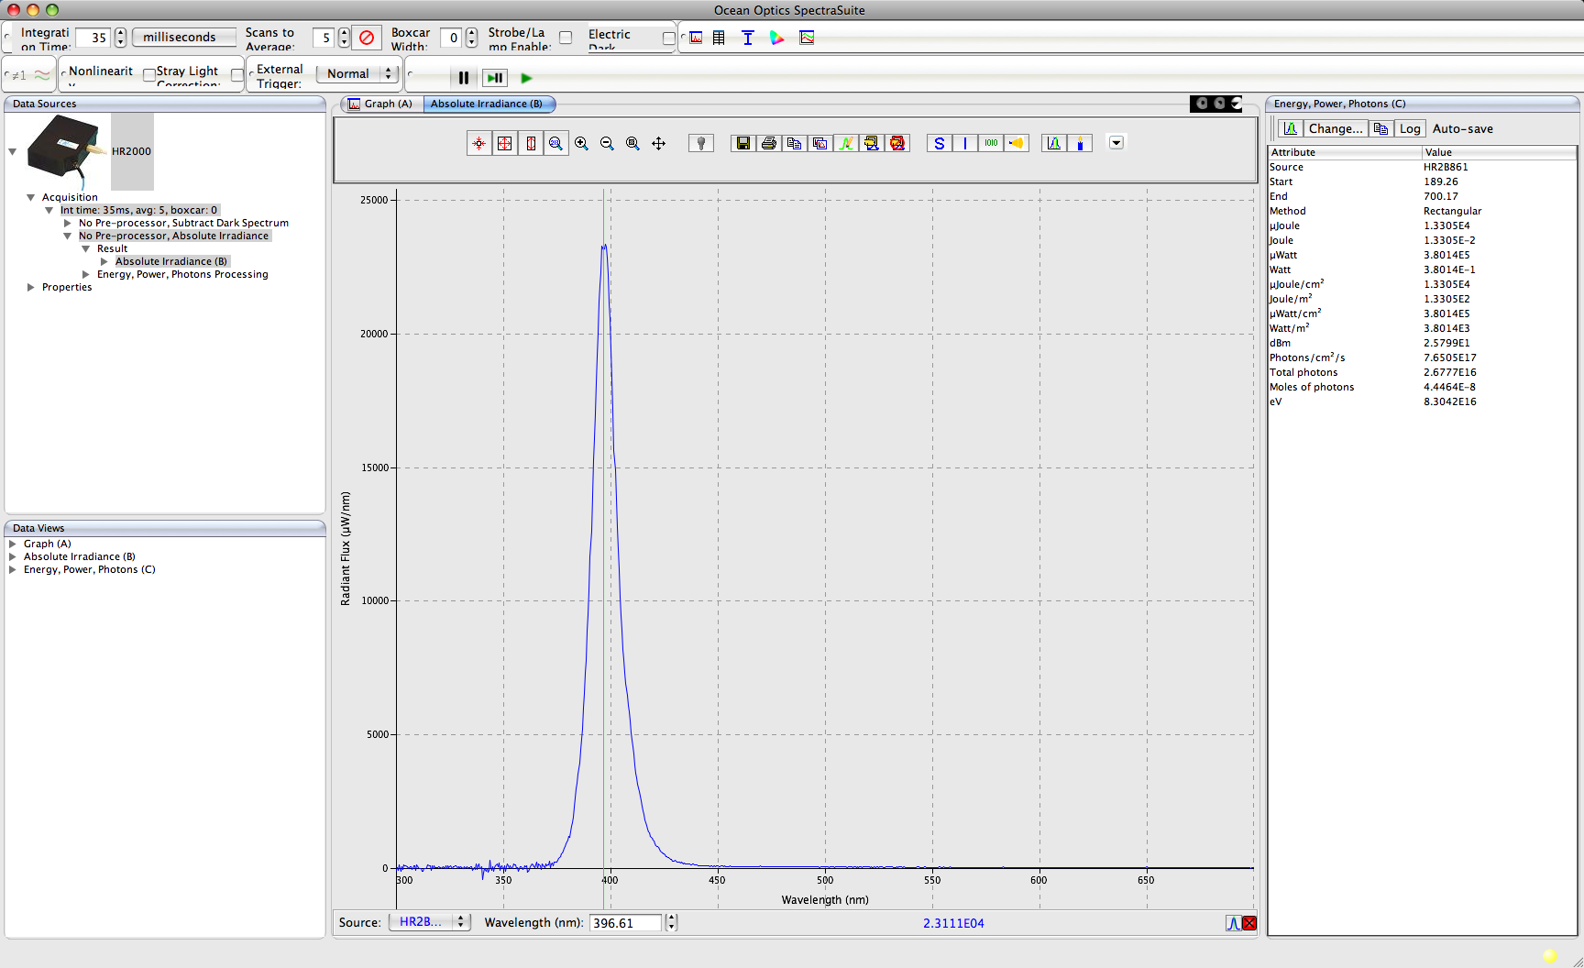Image resolution: width=1584 pixels, height=968 pixels.
Task: Toggle Nonlinearity correction checkbox
Action: [148, 75]
